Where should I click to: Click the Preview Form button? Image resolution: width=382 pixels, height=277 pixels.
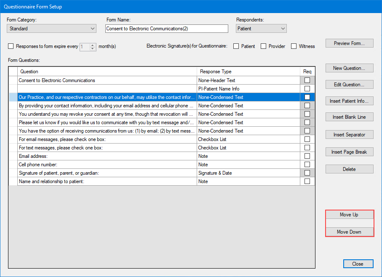click(349, 43)
